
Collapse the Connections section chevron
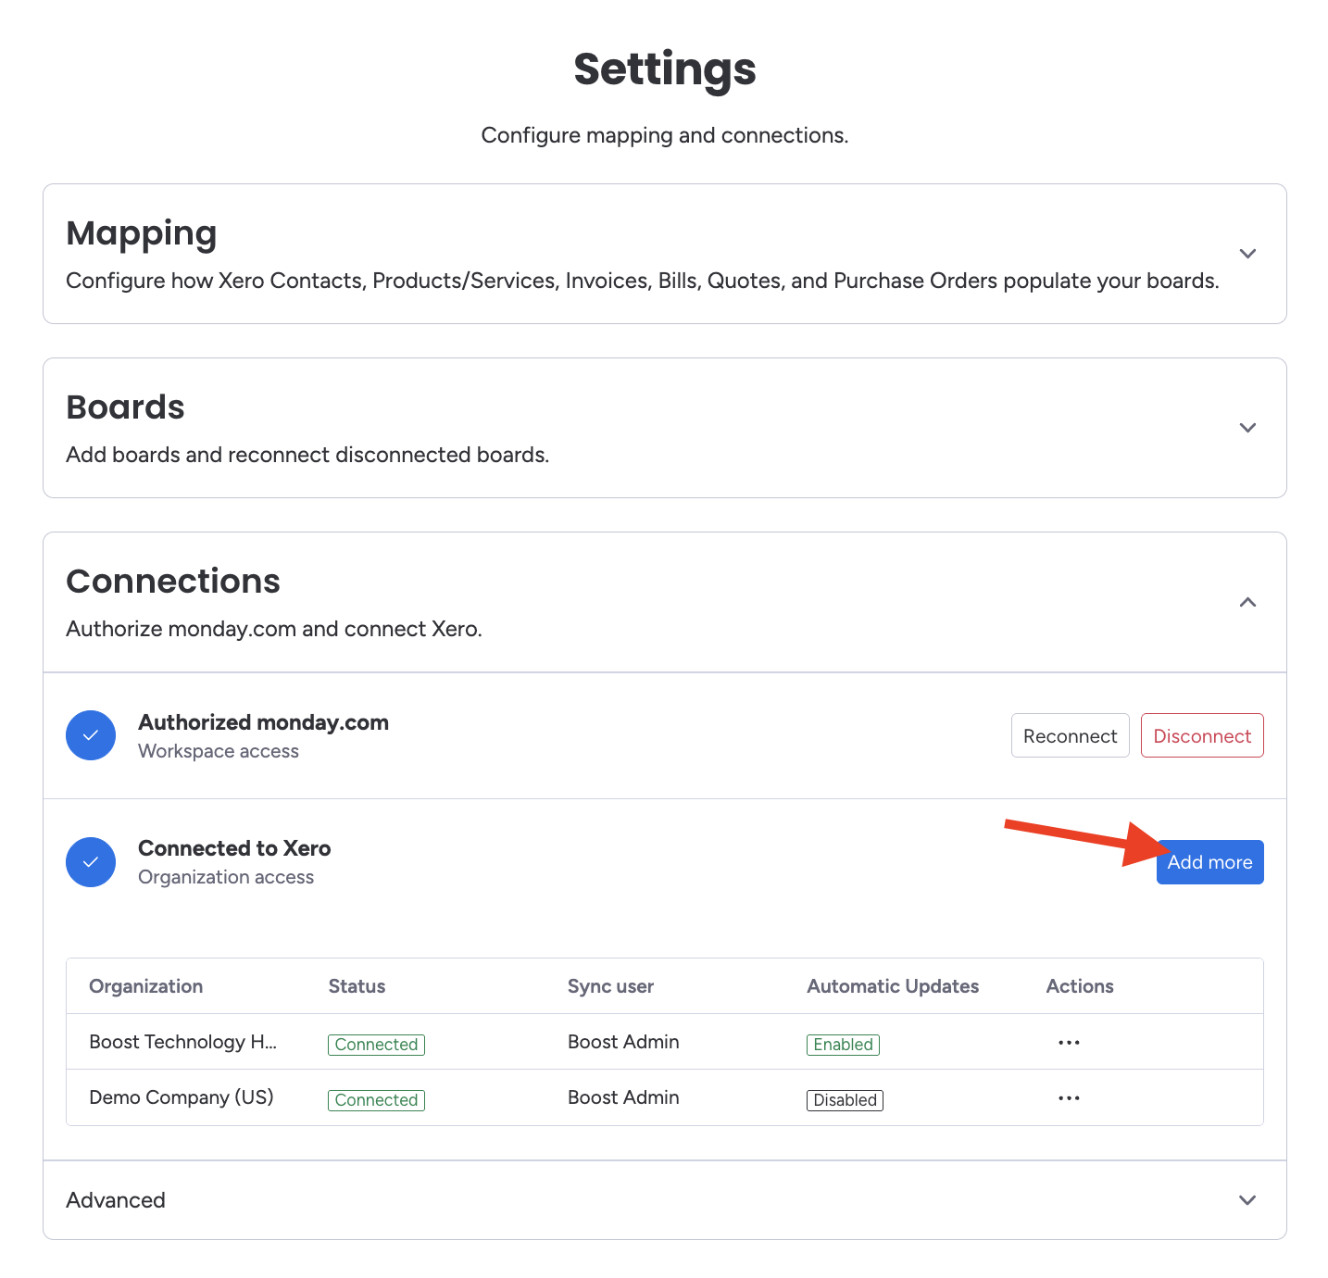[x=1247, y=603]
